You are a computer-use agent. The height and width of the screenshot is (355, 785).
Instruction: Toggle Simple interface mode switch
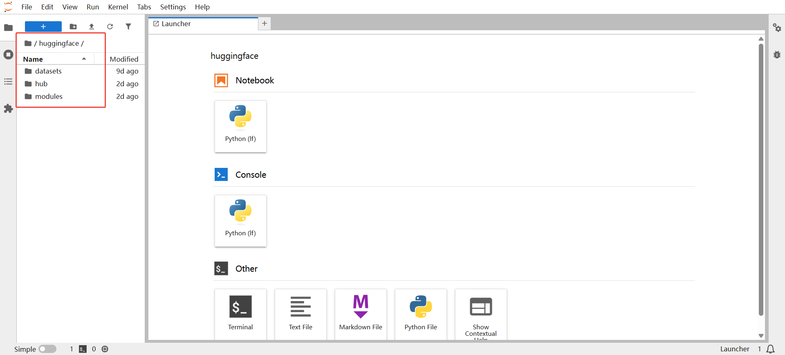coord(47,349)
